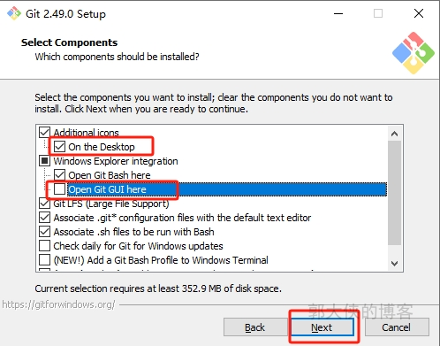Uncheck Git LFS (Large File Support)
Viewport: 440px width, 346px height.
coord(44,204)
